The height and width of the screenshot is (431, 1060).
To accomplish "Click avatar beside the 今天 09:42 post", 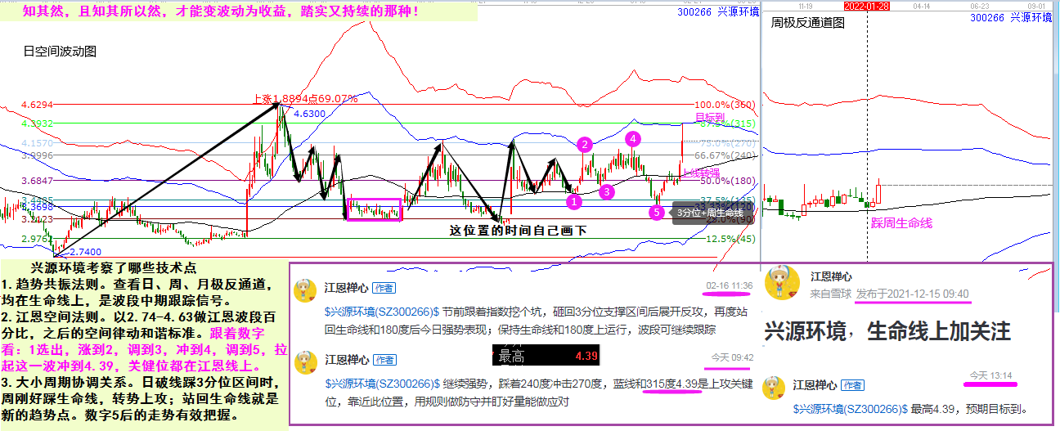I will (306, 363).
